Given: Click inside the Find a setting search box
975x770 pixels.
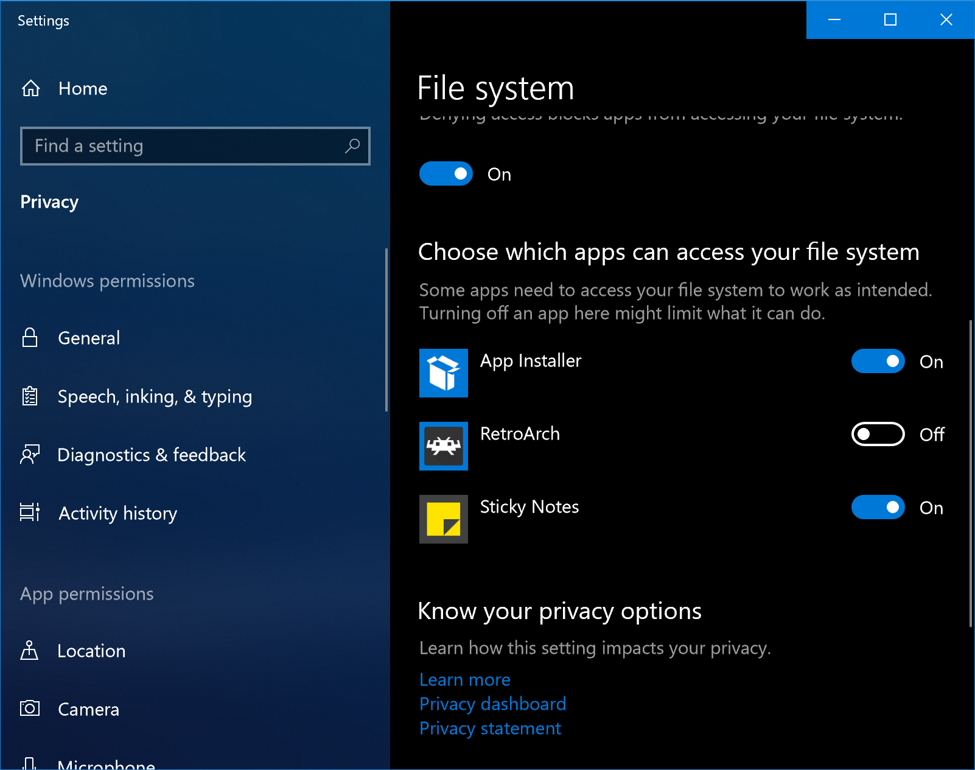Looking at the screenshot, I should [x=183, y=146].
